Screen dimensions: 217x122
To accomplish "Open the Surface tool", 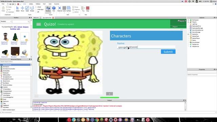I will (x=68, y=8).
